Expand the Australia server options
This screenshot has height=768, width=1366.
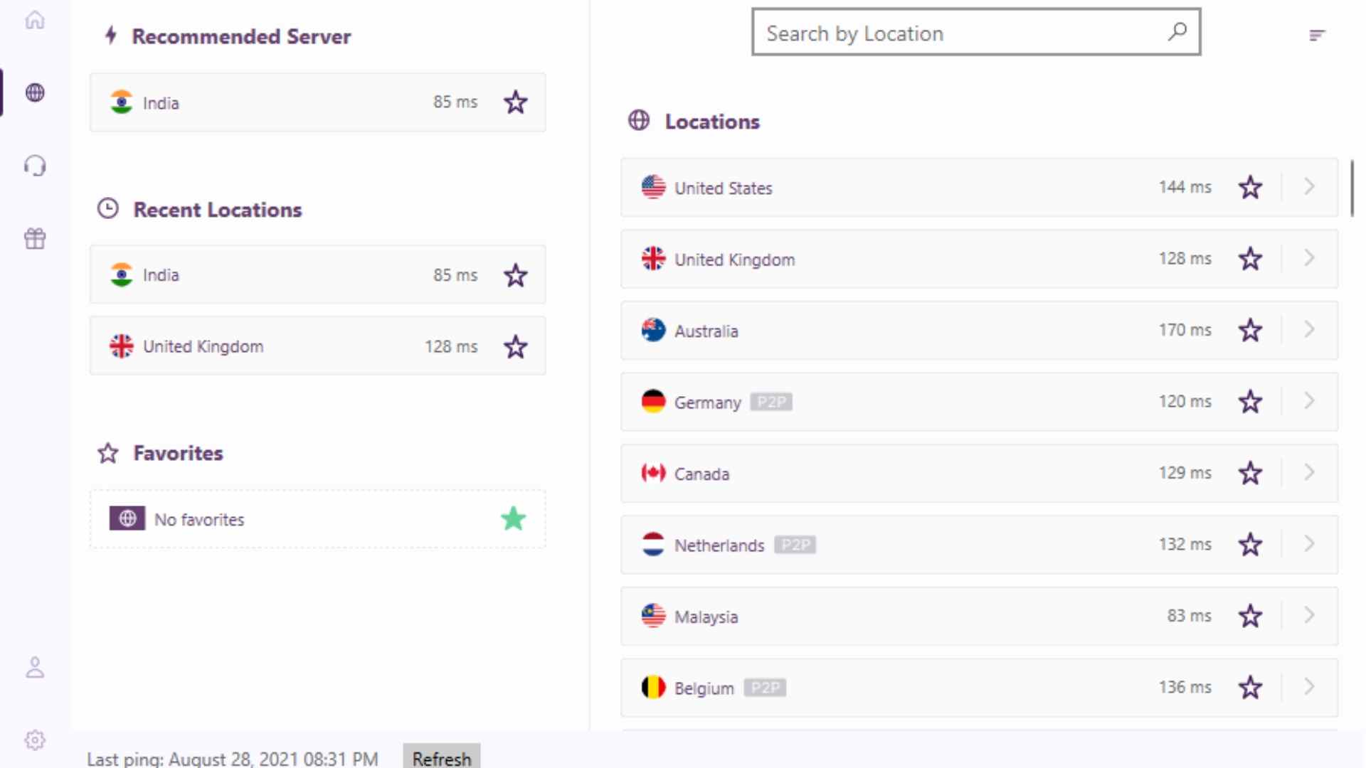tap(1309, 330)
